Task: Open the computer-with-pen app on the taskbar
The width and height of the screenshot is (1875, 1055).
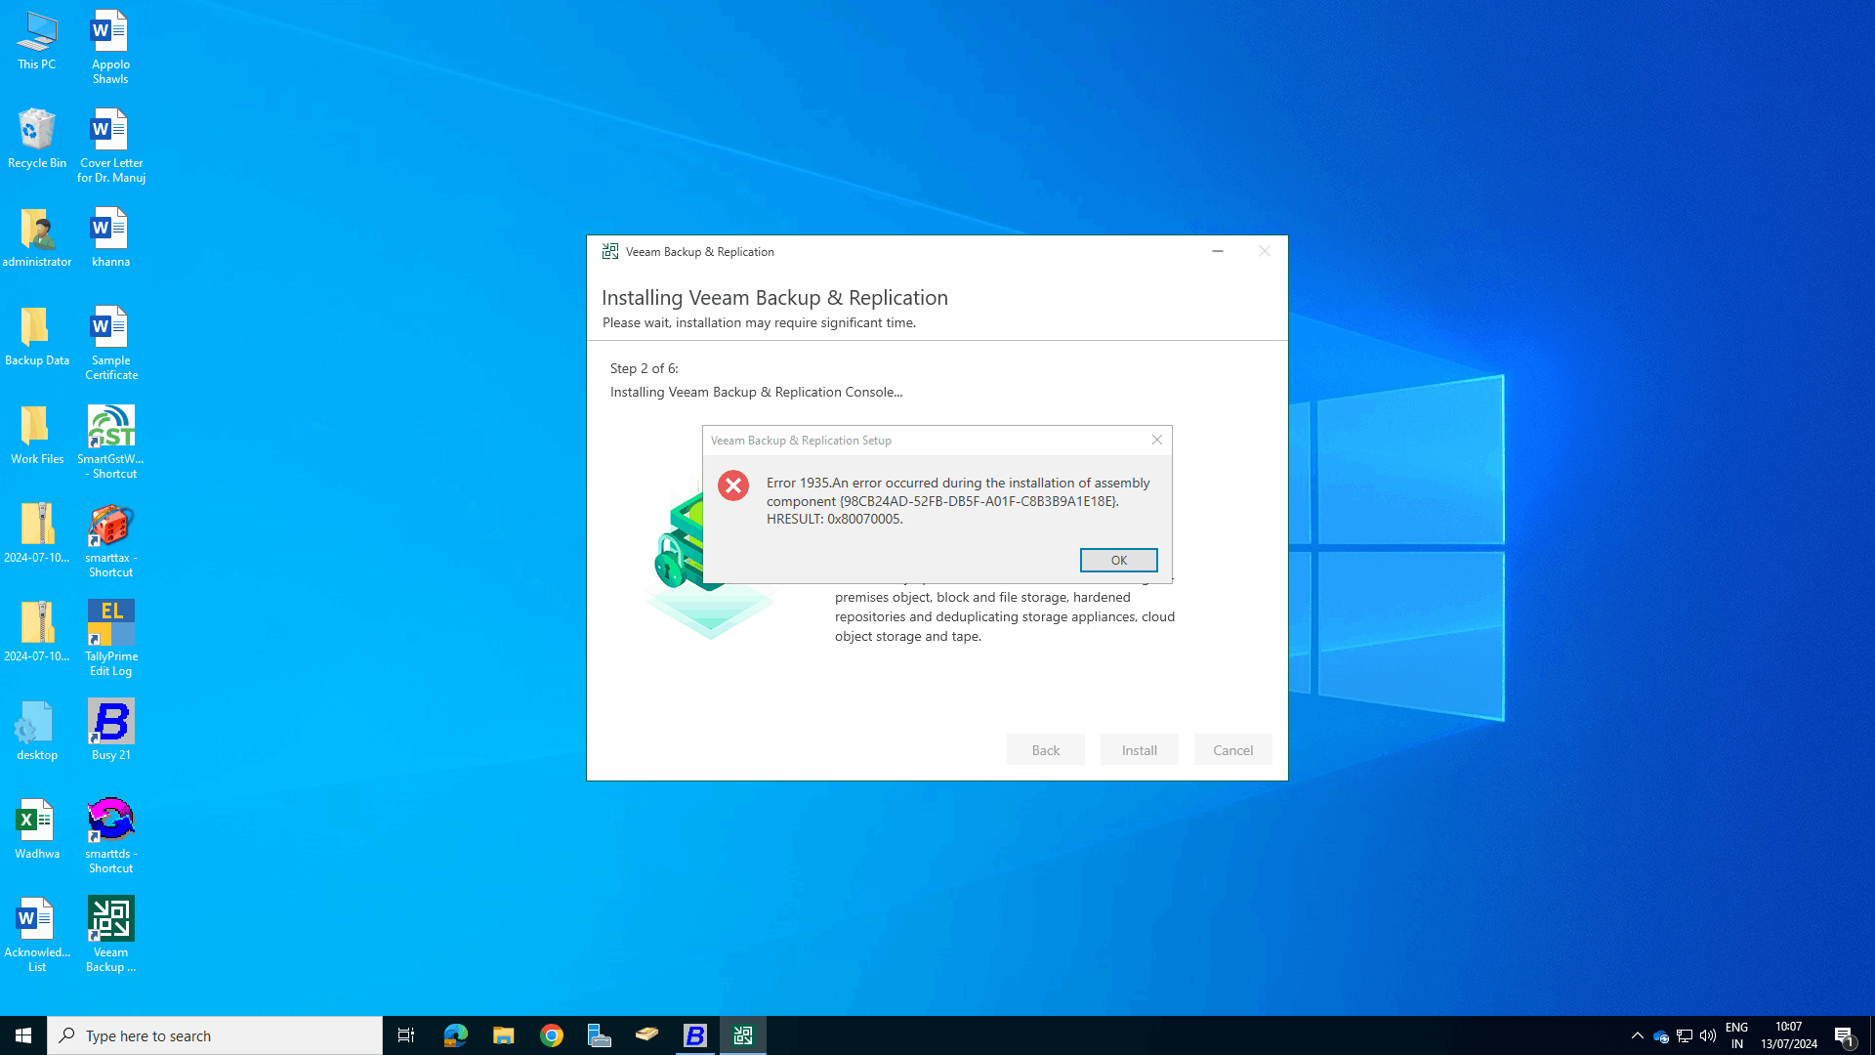Action: pyautogui.click(x=599, y=1035)
